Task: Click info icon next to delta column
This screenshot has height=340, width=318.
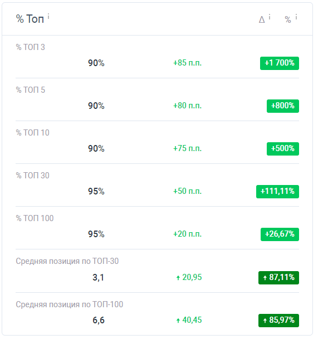Action: tap(270, 17)
